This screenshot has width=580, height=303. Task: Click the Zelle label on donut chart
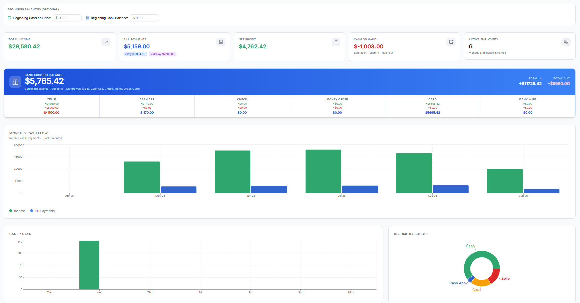click(x=505, y=279)
